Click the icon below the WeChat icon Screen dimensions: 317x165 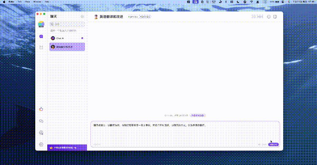point(41,133)
